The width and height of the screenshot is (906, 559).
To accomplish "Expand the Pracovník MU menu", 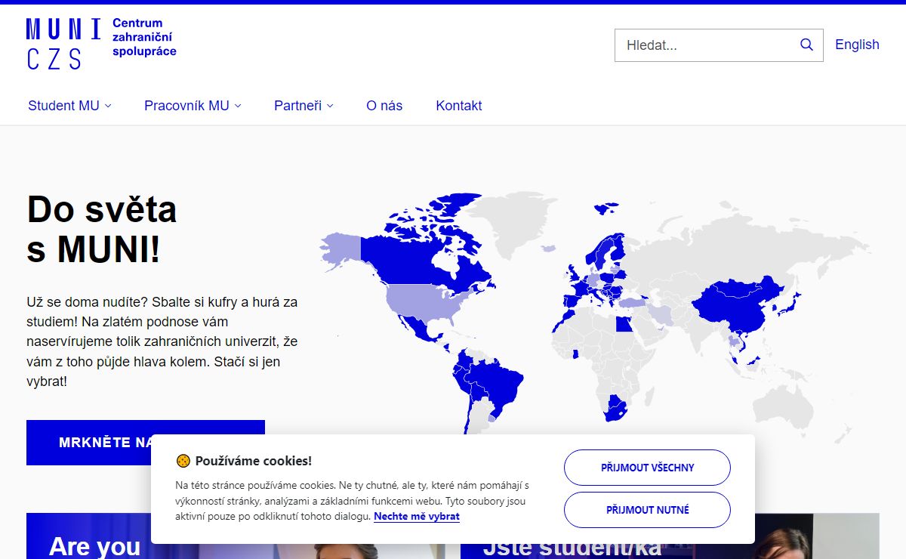I will click(x=193, y=106).
